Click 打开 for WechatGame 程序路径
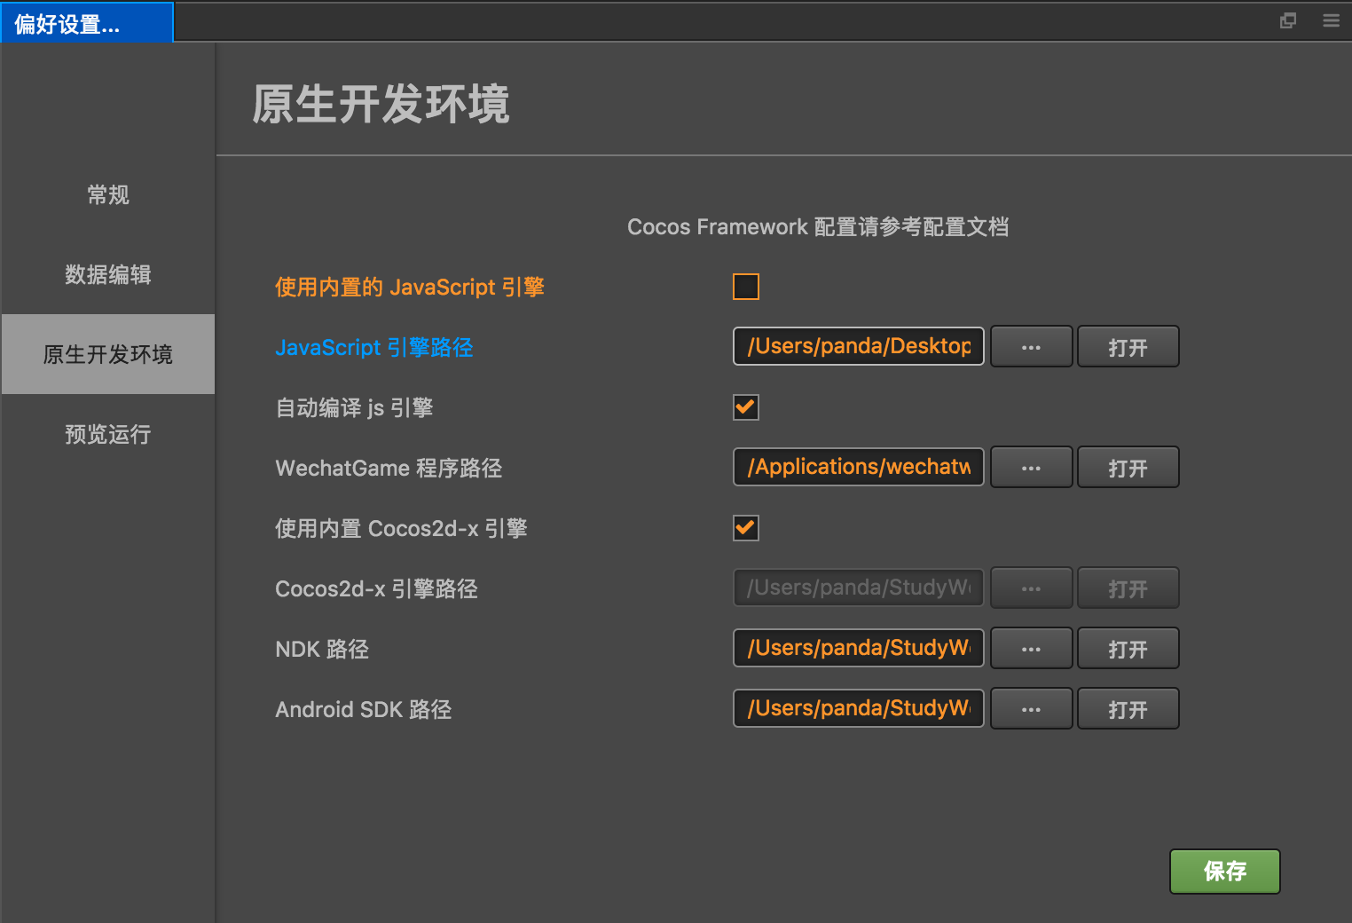The image size is (1352, 923). pos(1128,467)
